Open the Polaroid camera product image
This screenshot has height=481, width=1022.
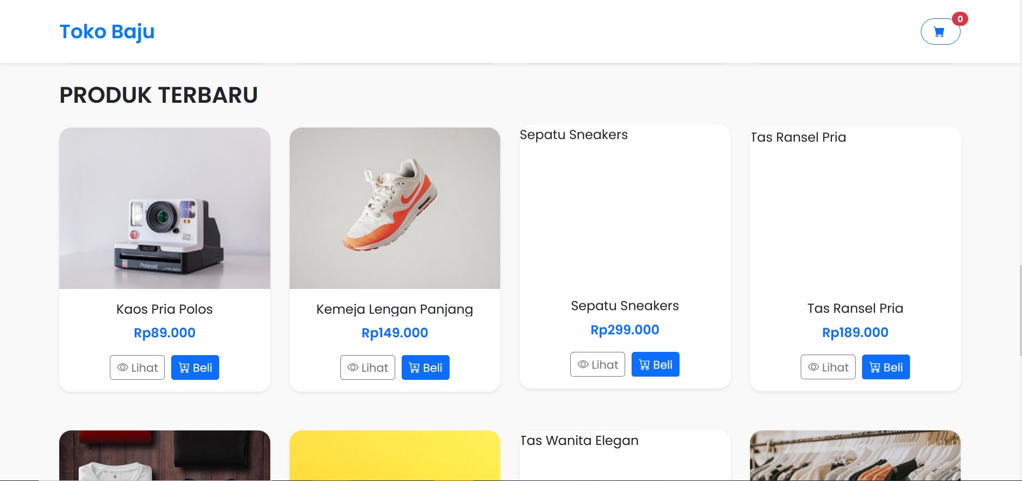[165, 208]
